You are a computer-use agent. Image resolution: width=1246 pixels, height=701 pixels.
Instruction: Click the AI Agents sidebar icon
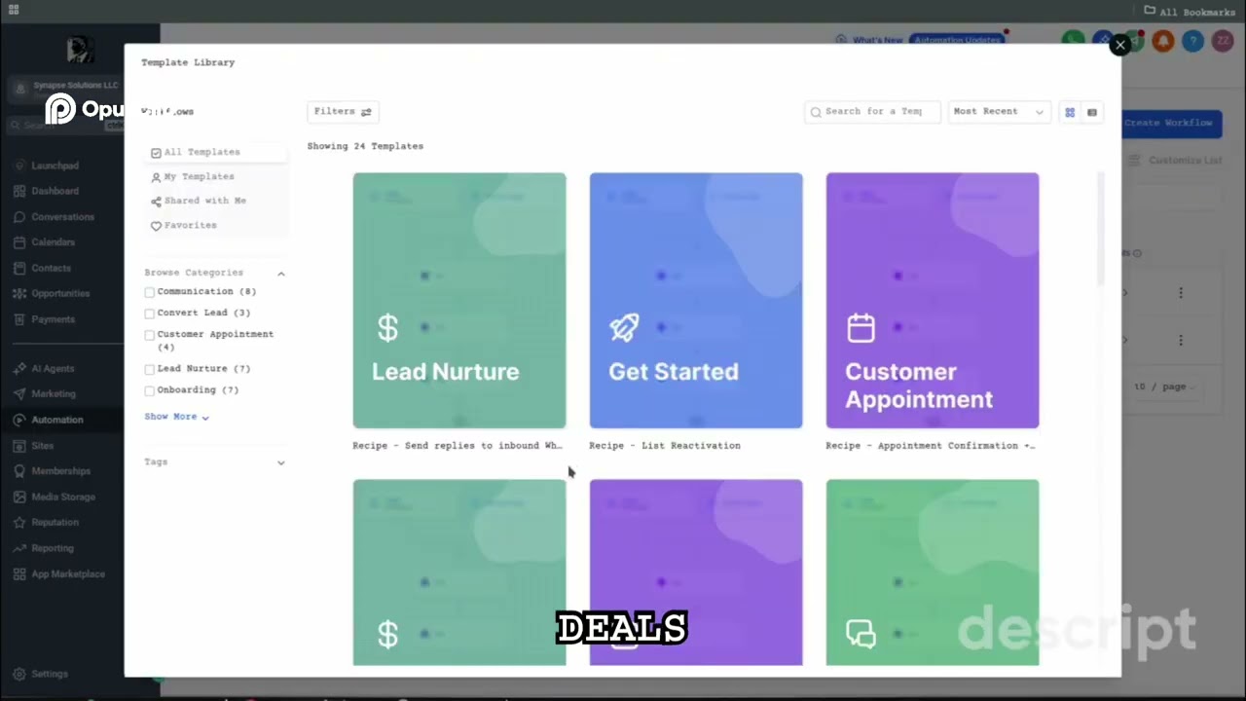tap(19, 368)
